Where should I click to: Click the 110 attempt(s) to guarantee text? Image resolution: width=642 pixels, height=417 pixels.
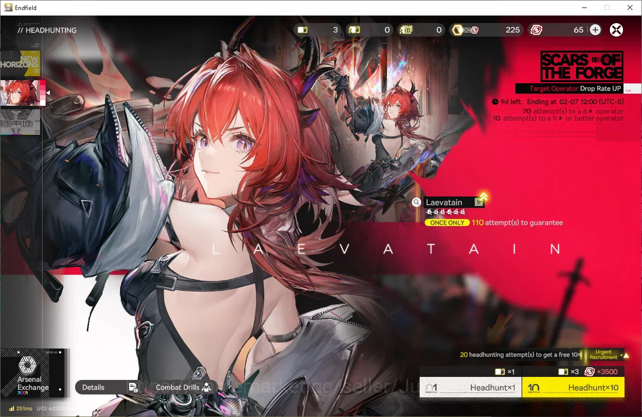click(517, 223)
